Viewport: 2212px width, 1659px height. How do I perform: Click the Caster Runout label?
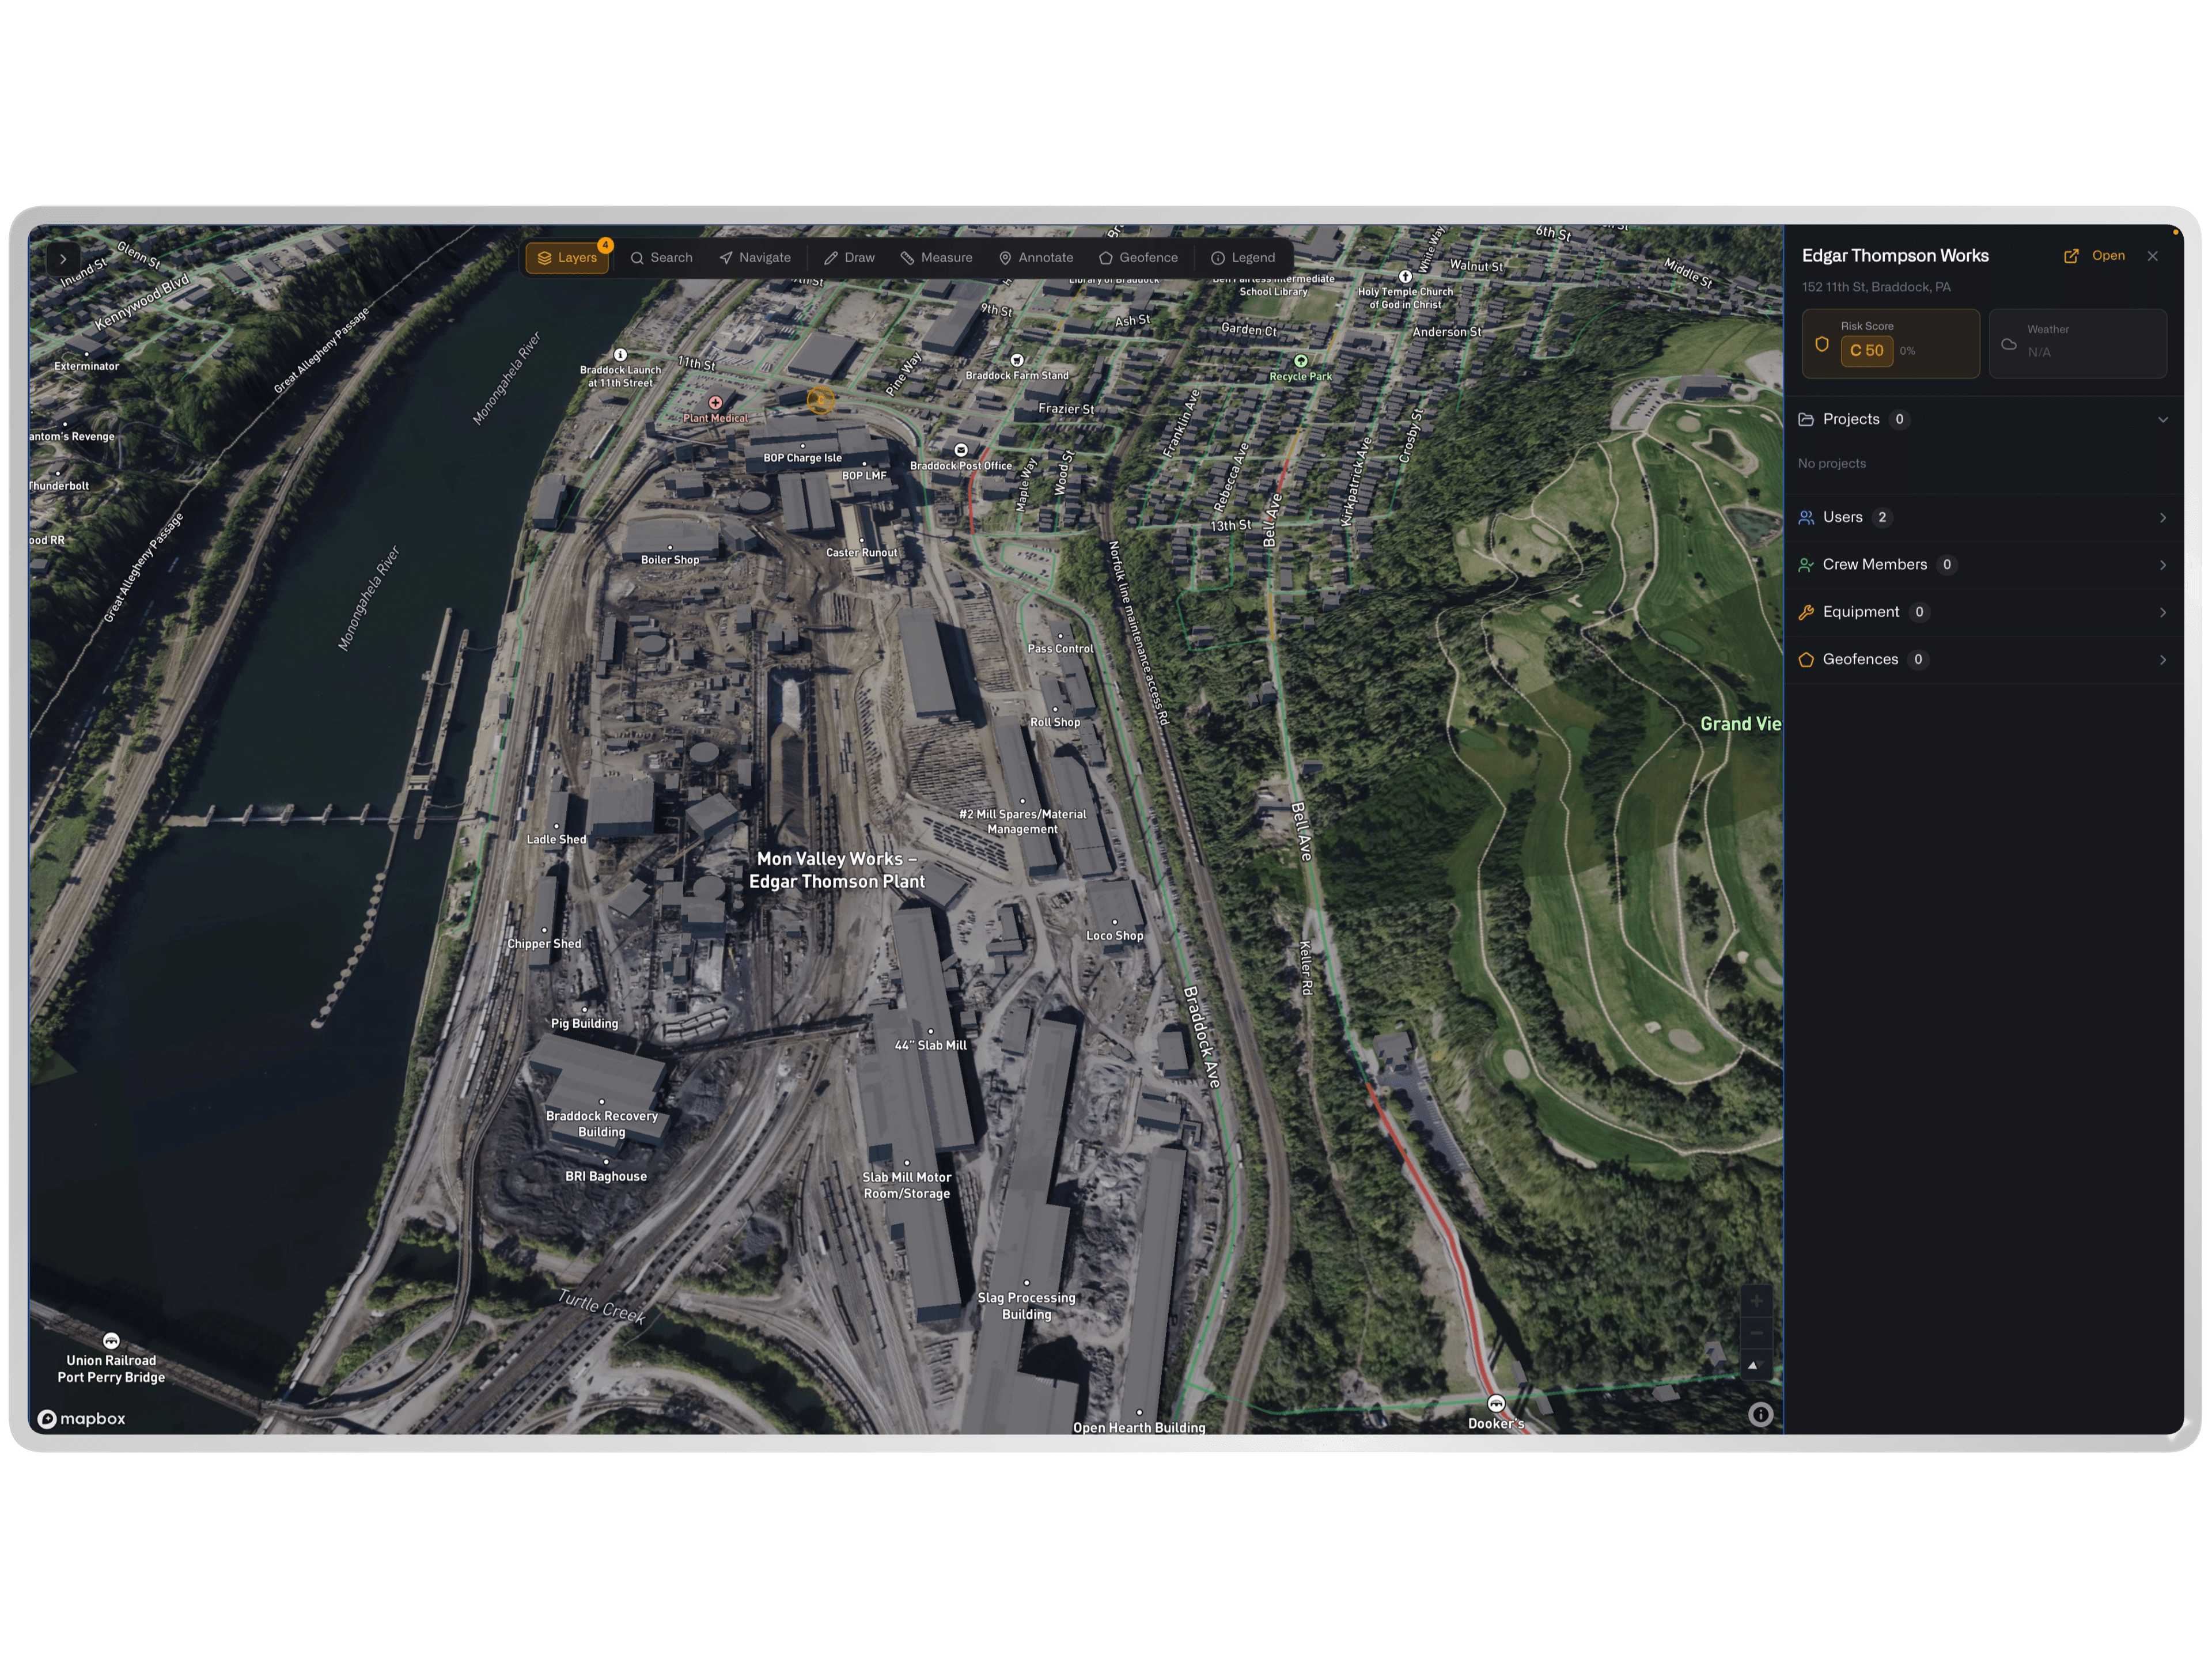[862, 553]
